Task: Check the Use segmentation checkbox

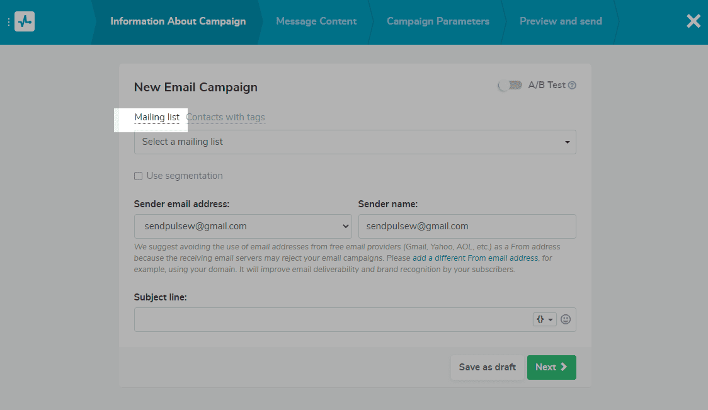Action: pos(139,176)
